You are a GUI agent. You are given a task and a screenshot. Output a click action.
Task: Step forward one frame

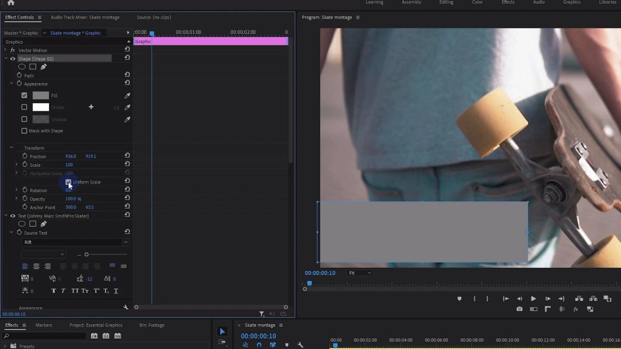pos(548,299)
